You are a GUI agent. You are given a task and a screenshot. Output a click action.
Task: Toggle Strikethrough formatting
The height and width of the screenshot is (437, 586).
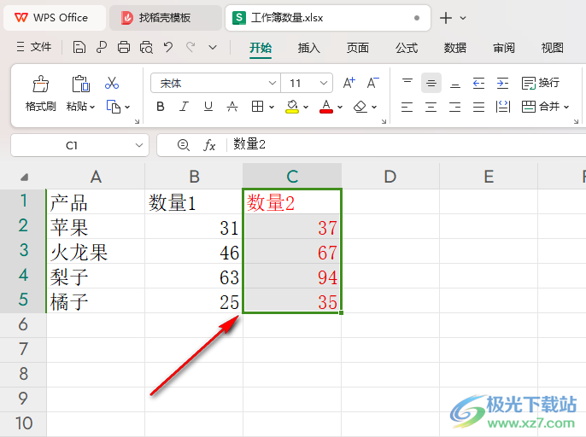pos(232,107)
